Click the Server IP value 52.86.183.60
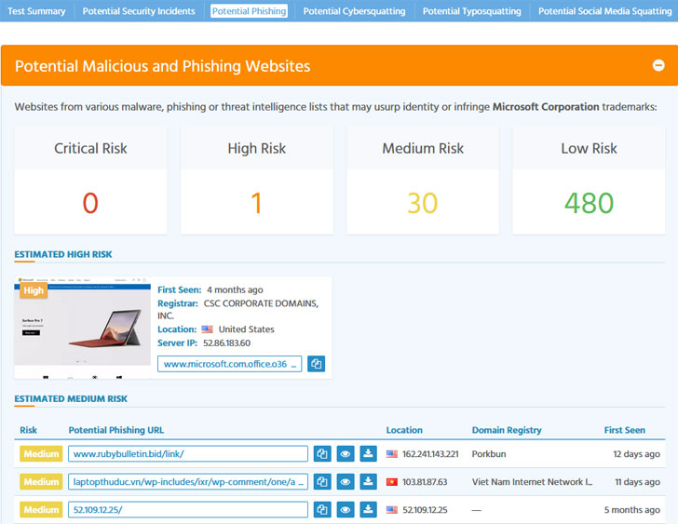 click(226, 343)
